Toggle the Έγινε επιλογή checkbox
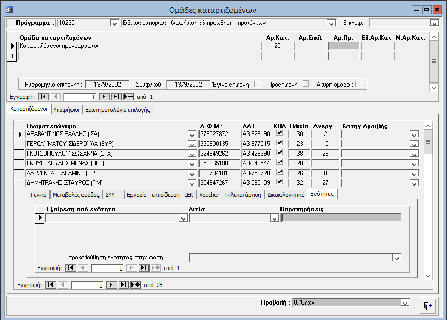The height and width of the screenshot is (320, 447). [257, 84]
